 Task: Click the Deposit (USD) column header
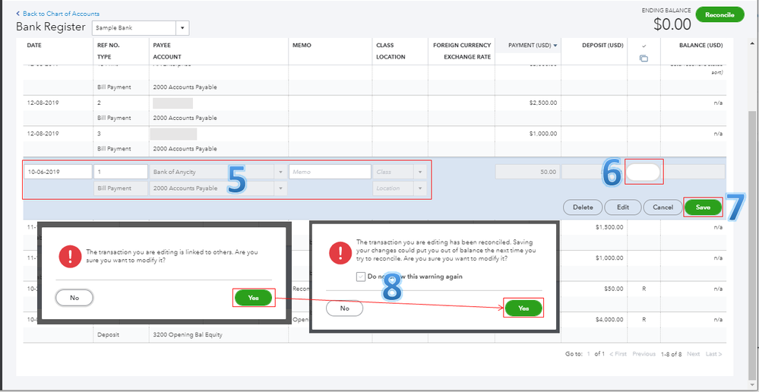pos(602,46)
